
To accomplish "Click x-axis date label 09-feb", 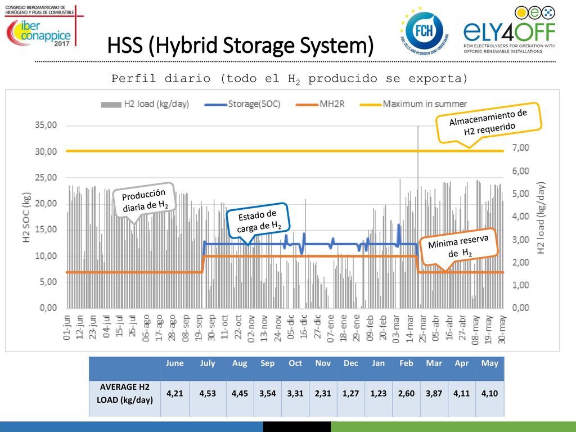I will [x=370, y=328].
